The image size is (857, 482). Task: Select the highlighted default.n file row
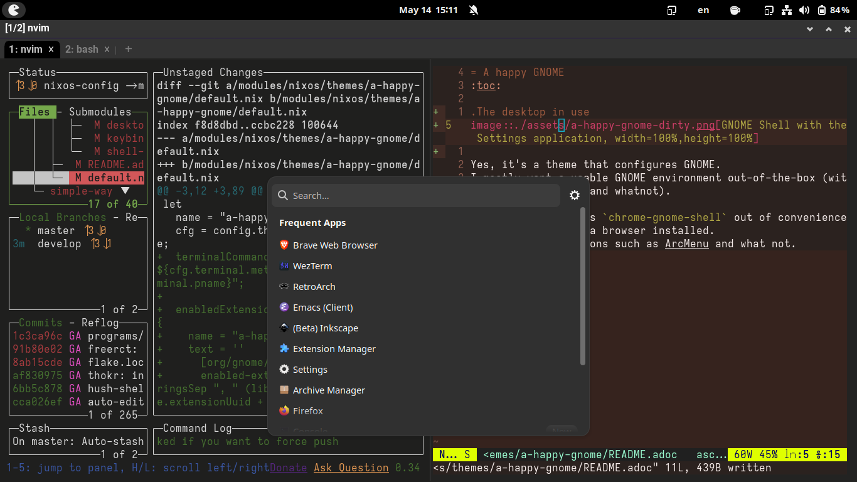click(x=78, y=178)
